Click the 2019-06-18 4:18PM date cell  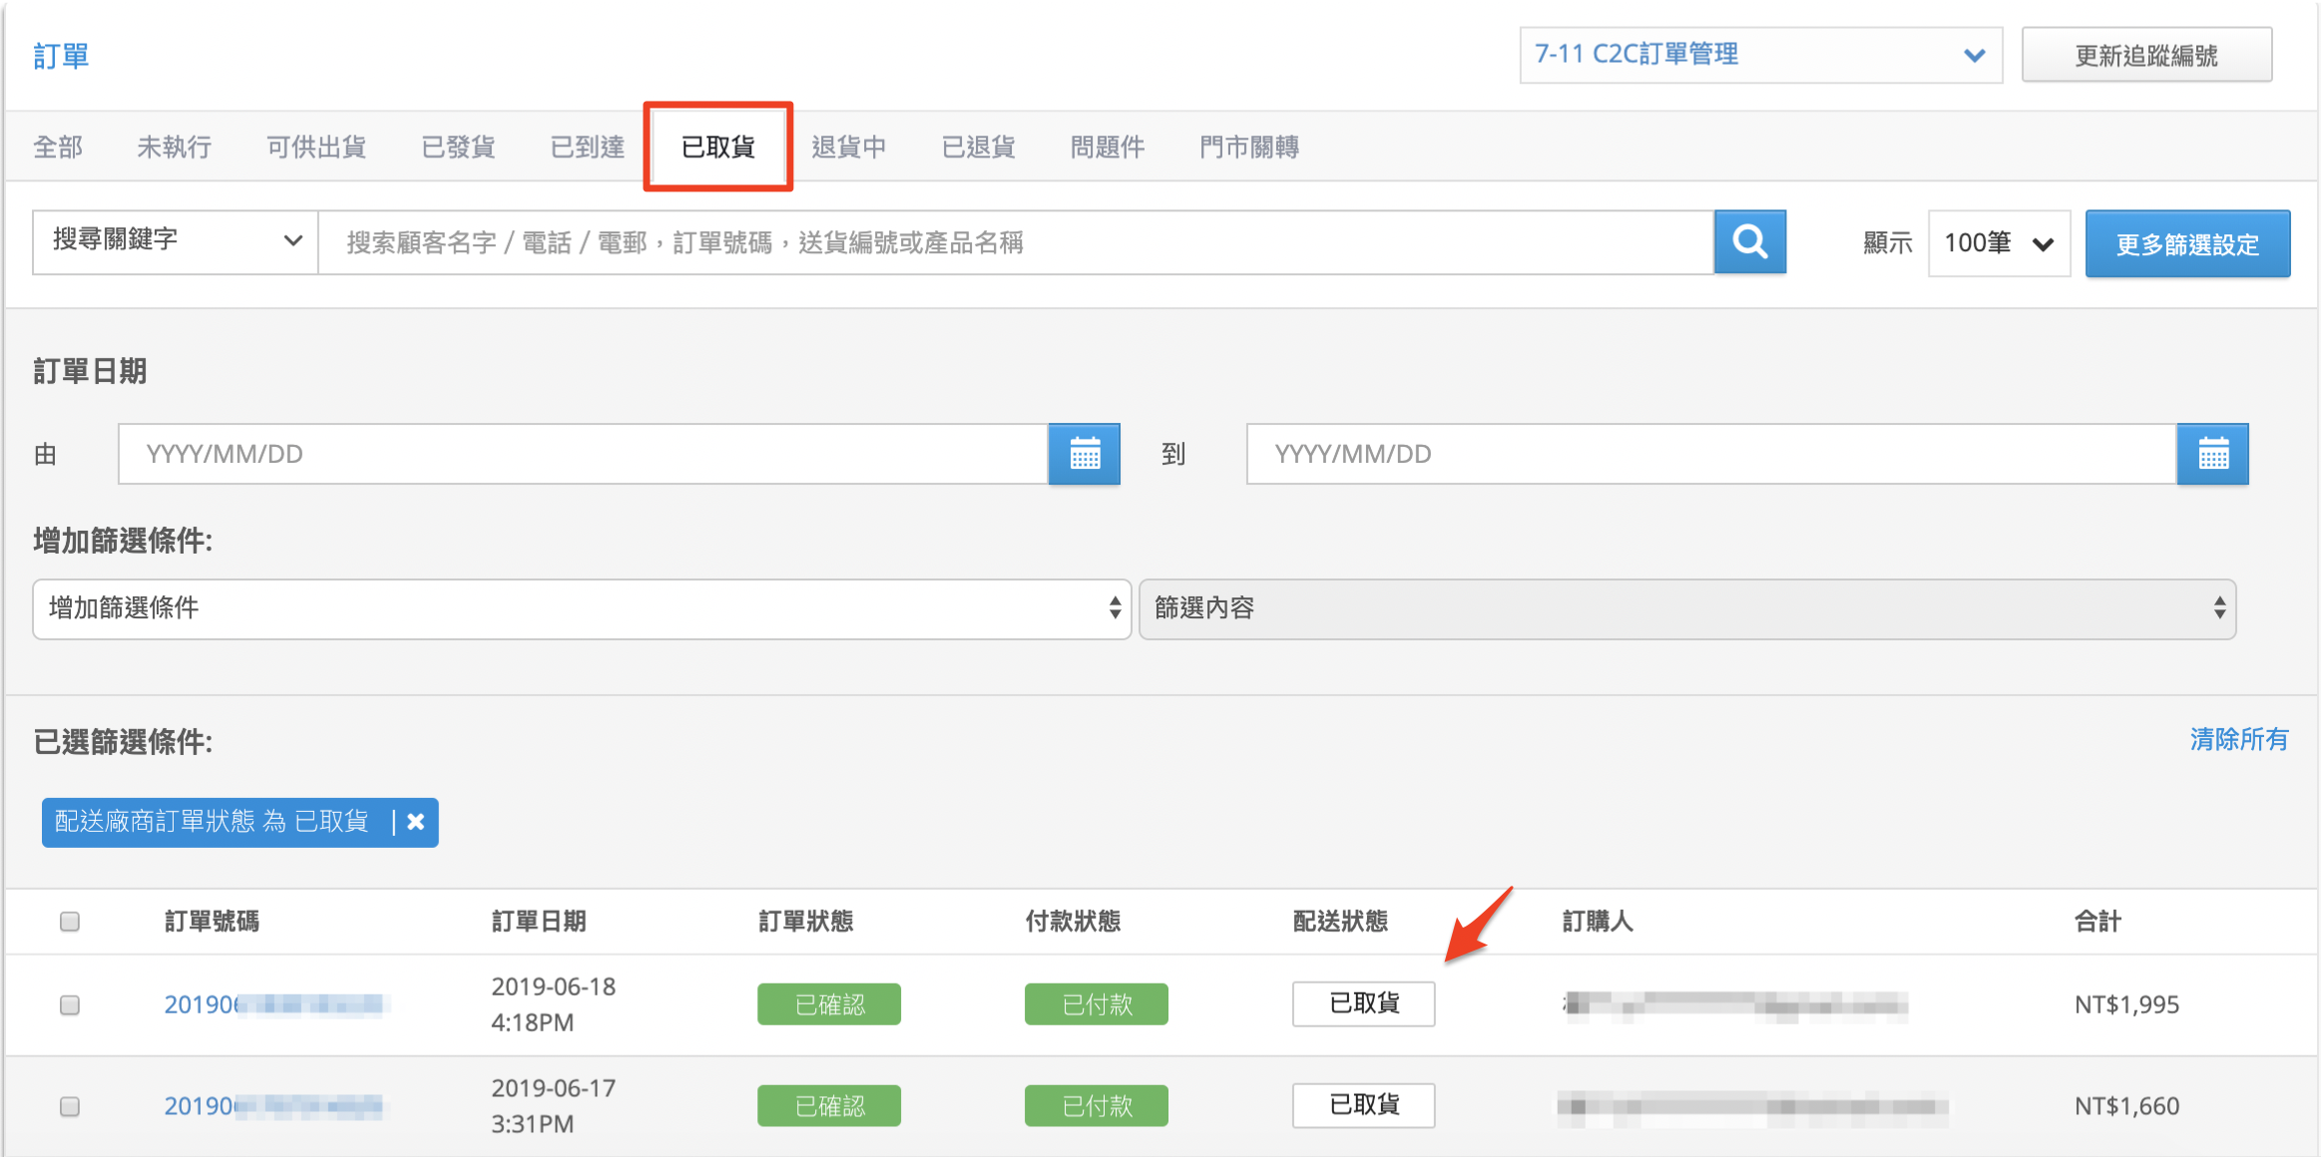[554, 1004]
